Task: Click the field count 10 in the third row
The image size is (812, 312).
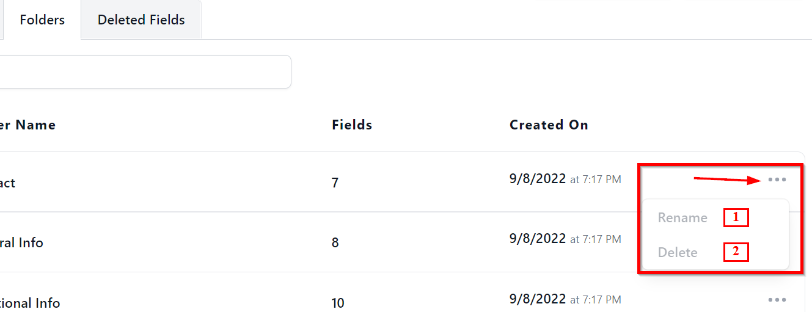Action: pyautogui.click(x=338, y=303)
